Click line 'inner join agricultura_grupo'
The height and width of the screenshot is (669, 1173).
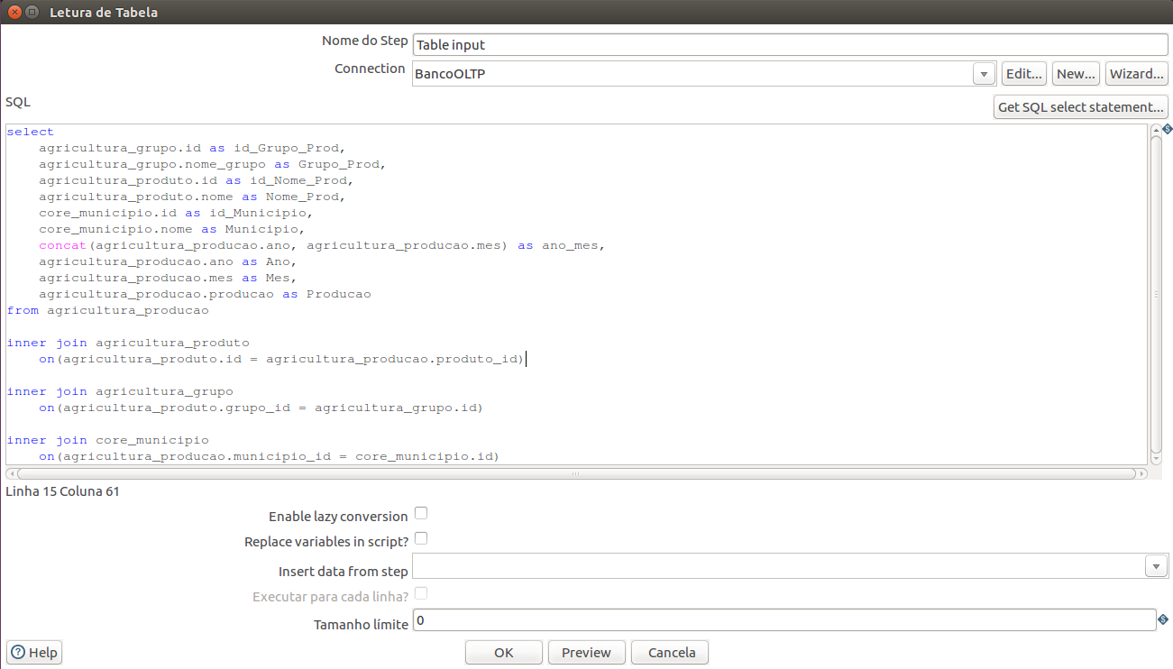click(x=120, y=391)
